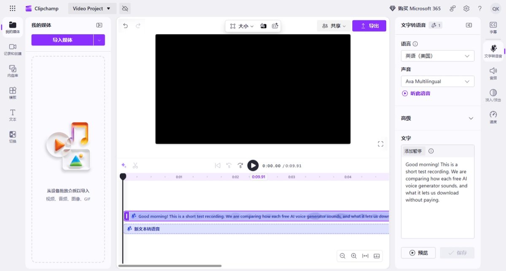Collapse the 文字转语音 properties panel

468,25
